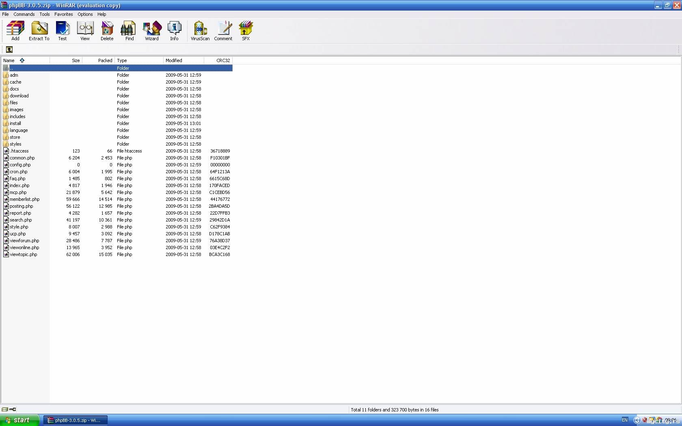Select the images folder name

click(x=17, y=110)
